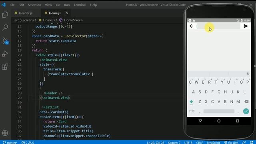Open the Edit menu

pos(21,5)
